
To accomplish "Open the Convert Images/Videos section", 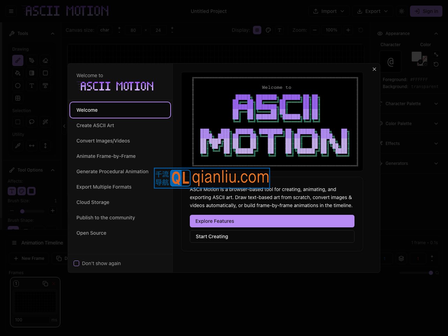I will (103, 141).
